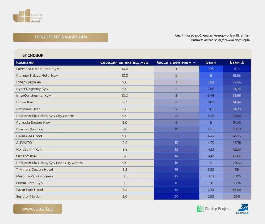Screen dimensions: 265x224
Task: Click the Бали column header
Action: 211,62
